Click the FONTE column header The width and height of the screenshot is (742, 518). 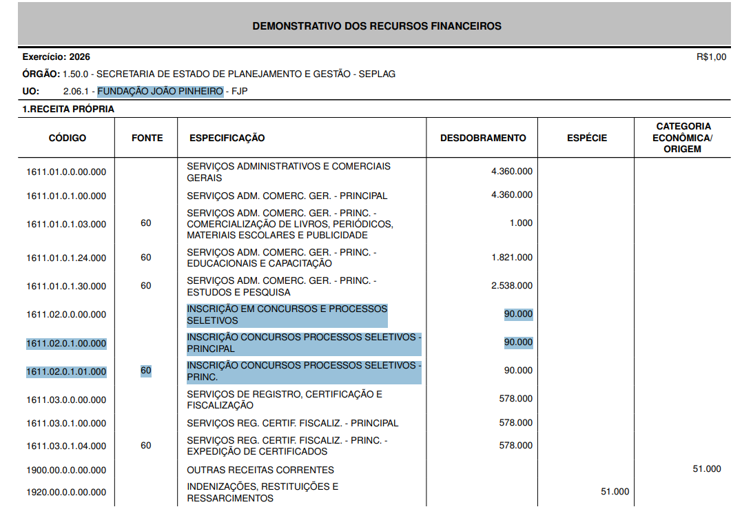tap(147, 138)
